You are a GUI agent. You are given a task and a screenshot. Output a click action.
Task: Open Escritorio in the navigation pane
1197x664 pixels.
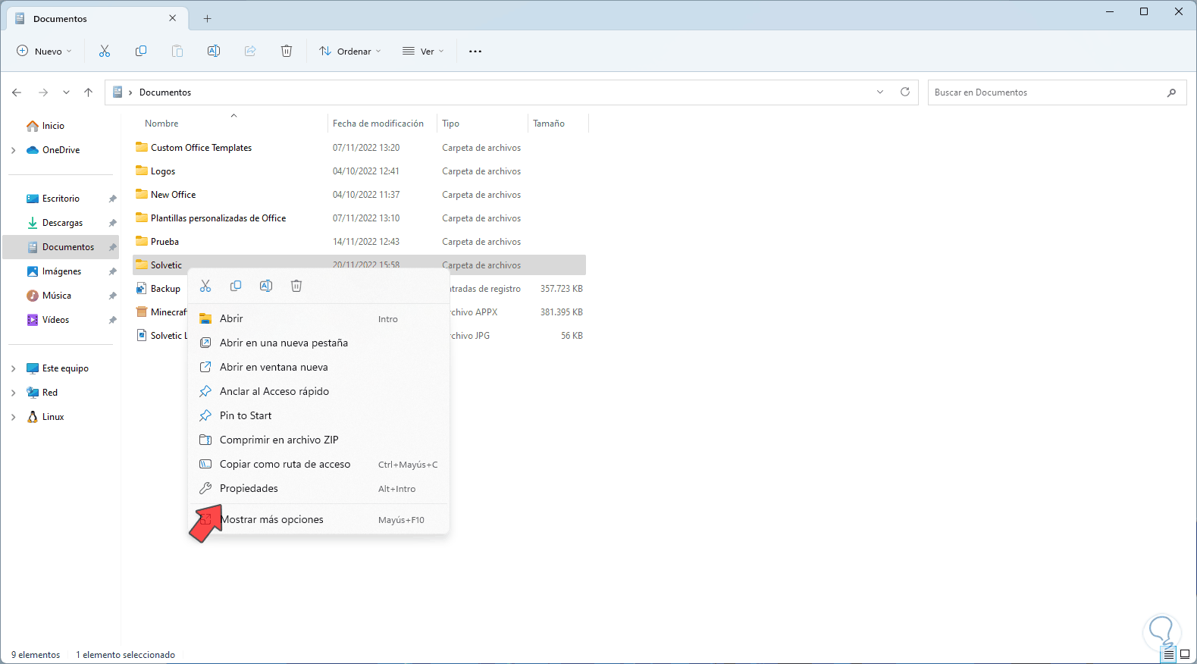click(x=61, y=199)
